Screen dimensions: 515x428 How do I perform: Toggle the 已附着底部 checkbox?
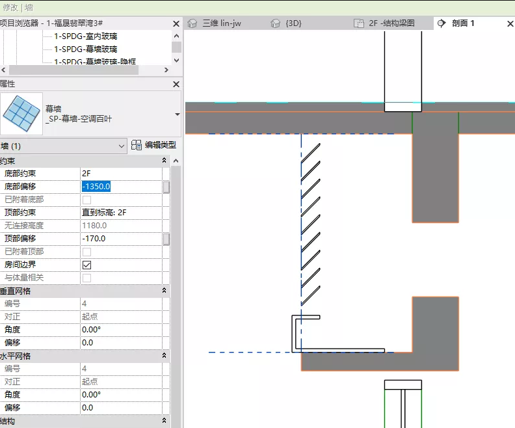tap(86, 200)
